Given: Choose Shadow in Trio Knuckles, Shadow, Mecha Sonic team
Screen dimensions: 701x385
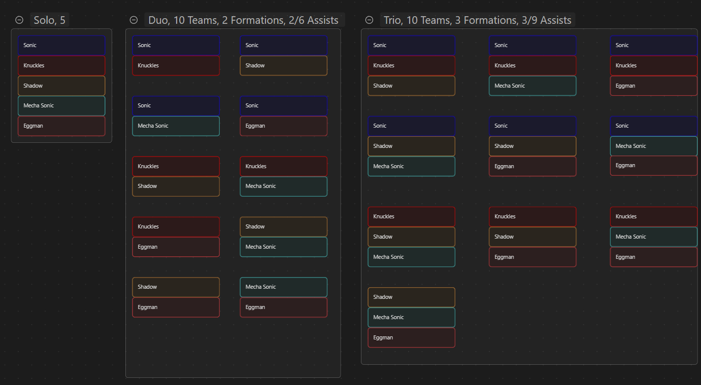Looking at the screenshot, I should pyautogui.click(x=412, y=237).
